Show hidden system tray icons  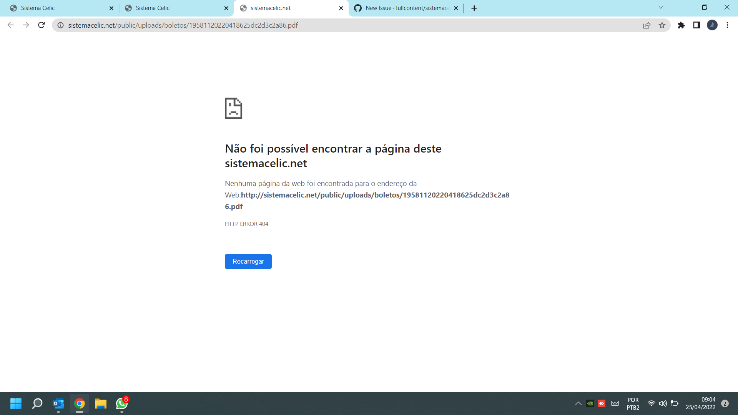[x=578, y=403]
